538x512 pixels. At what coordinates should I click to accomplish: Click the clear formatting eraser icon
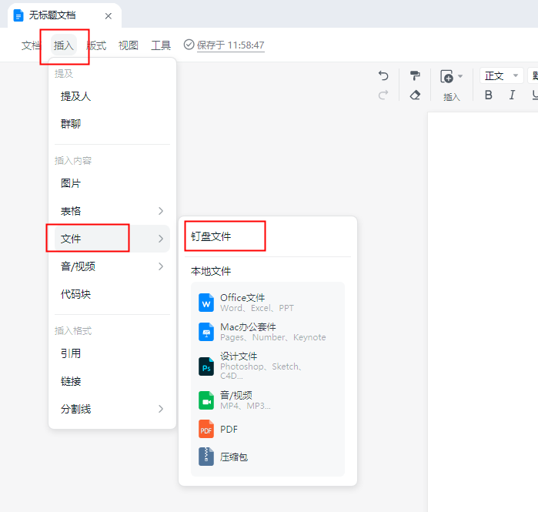(x=415, y=95)
